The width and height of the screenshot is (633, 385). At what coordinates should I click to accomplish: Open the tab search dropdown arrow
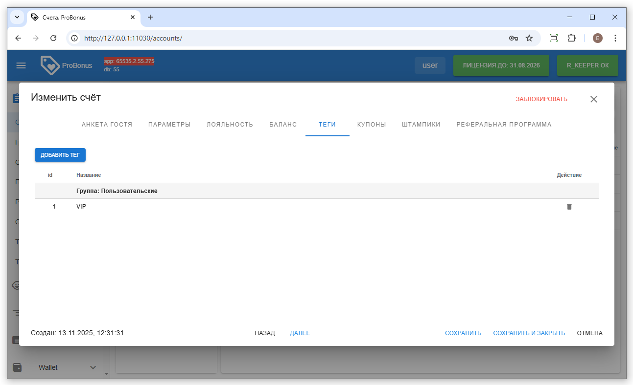click(x=17, y=17)
